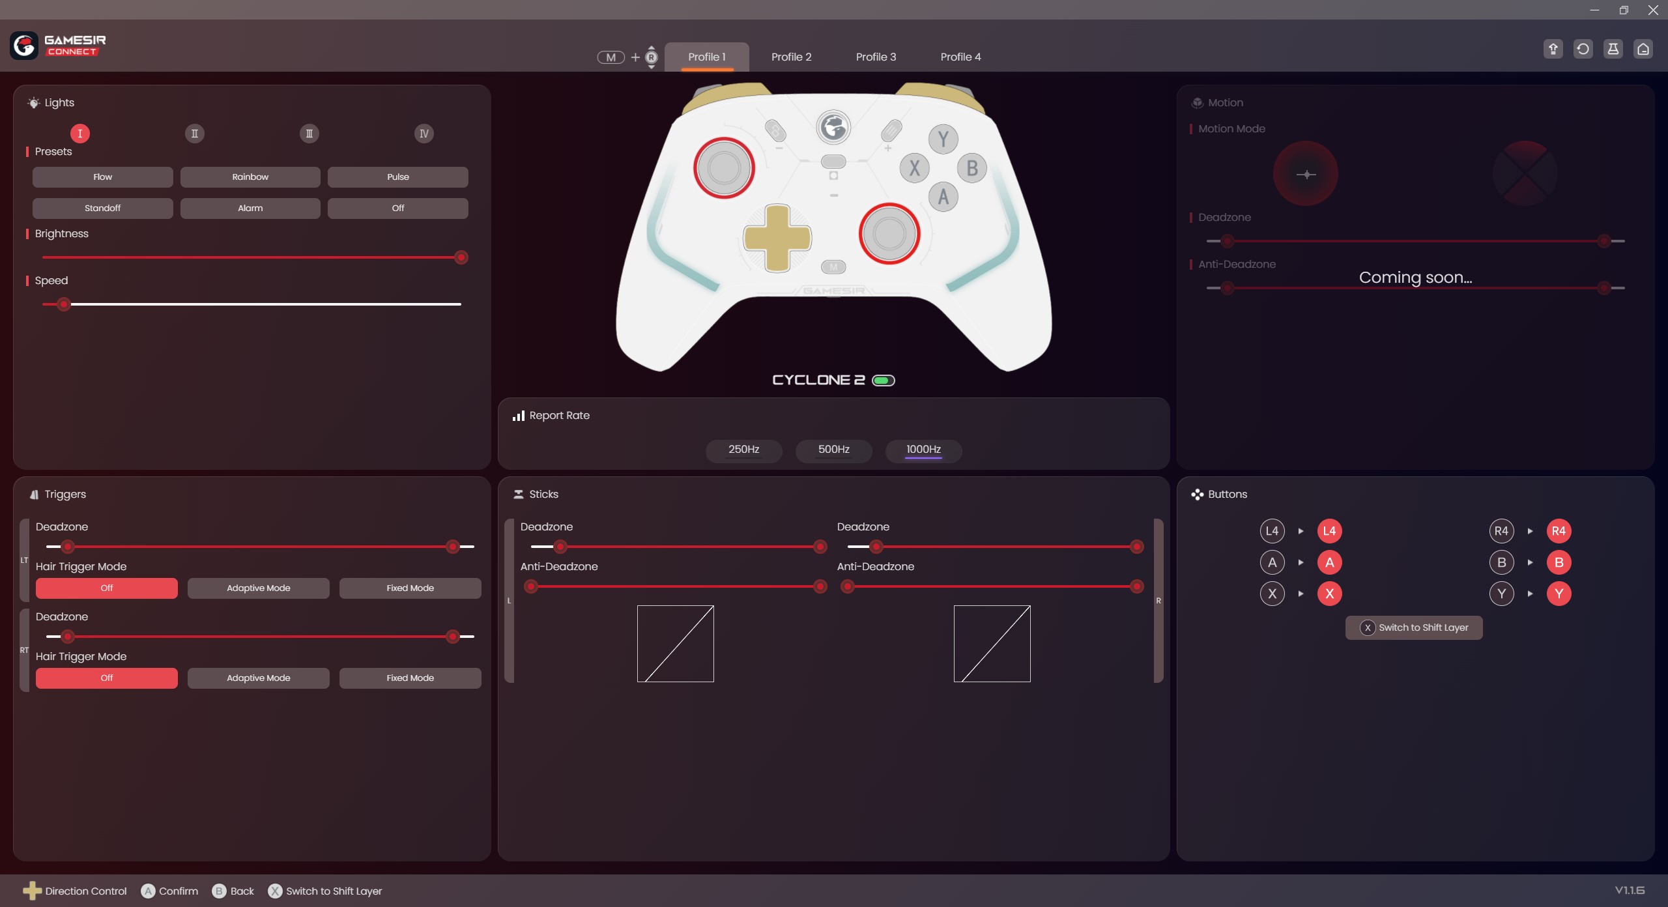The image size is (1668, 907).
Task: Open the red L4 mapping target
Action: (x=1330, y=531)
